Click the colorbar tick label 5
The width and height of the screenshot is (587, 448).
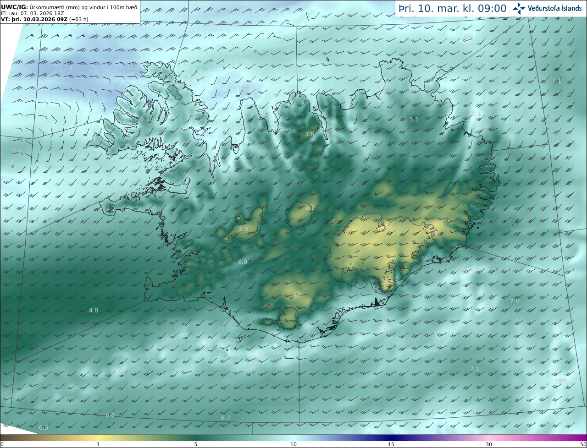coord(196,444)
